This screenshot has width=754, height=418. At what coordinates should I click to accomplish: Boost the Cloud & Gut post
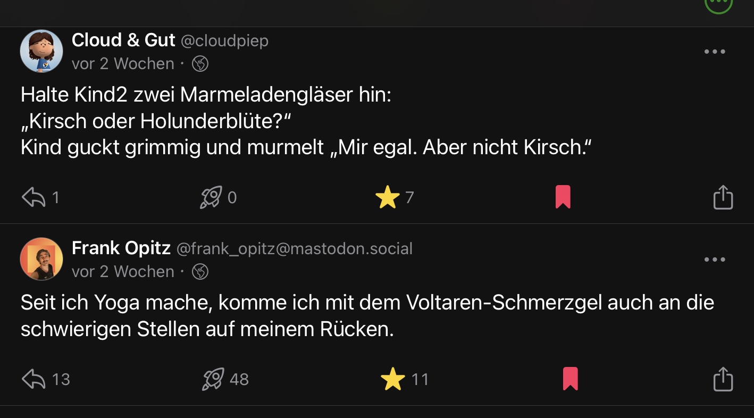tap(211, 198)
